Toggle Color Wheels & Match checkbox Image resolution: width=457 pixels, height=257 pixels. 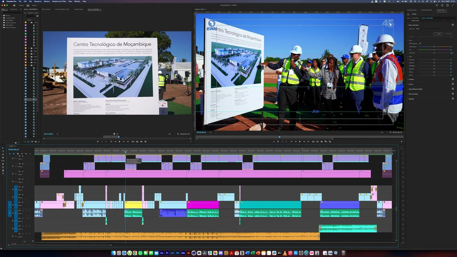tap(453, 89)
